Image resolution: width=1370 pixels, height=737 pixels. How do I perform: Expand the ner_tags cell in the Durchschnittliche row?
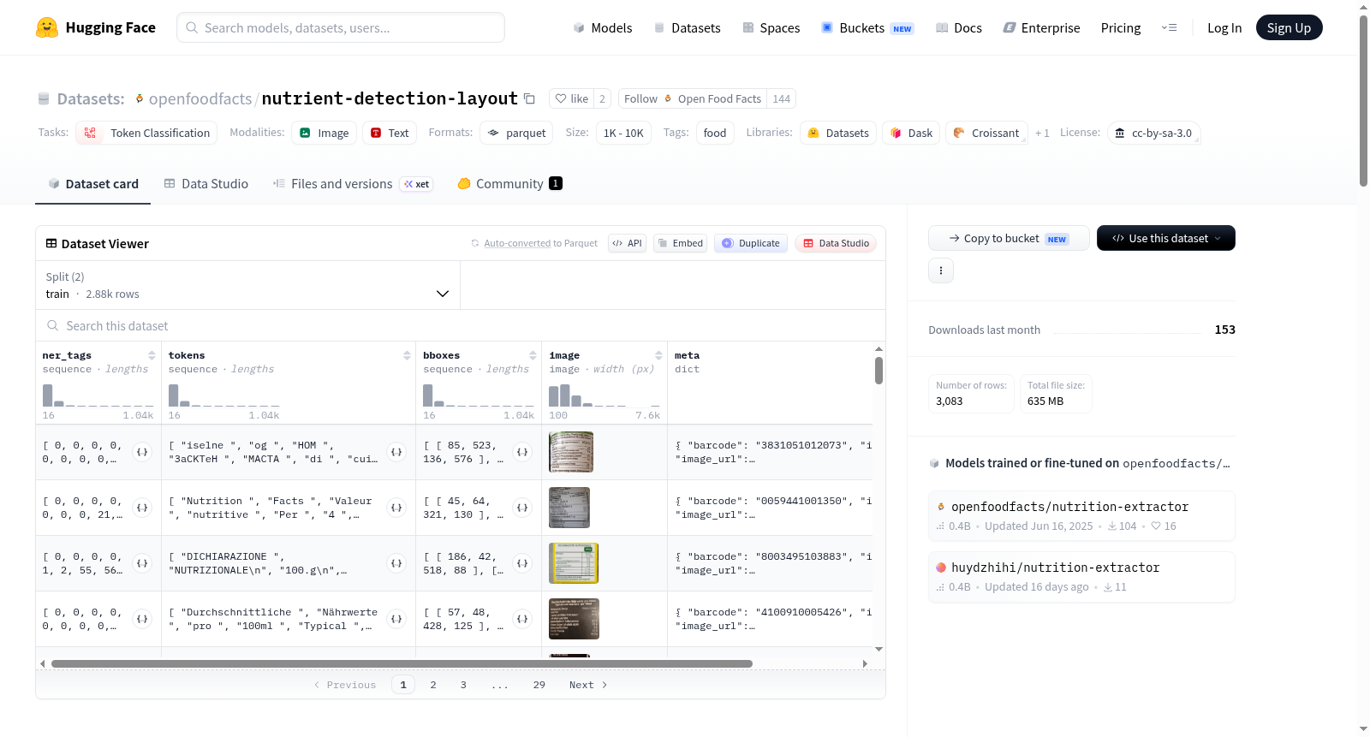142,619
